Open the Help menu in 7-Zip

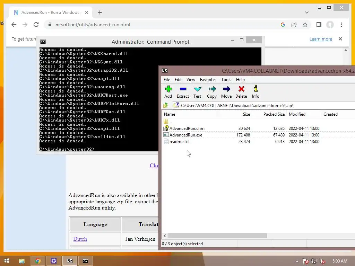[240, 80]
